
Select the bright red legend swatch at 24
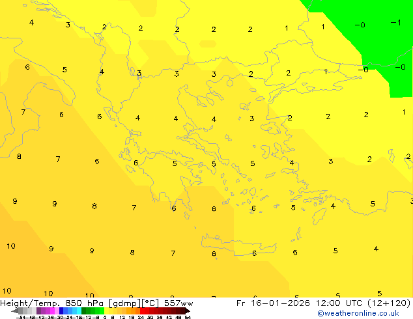(x=142, y=311)
